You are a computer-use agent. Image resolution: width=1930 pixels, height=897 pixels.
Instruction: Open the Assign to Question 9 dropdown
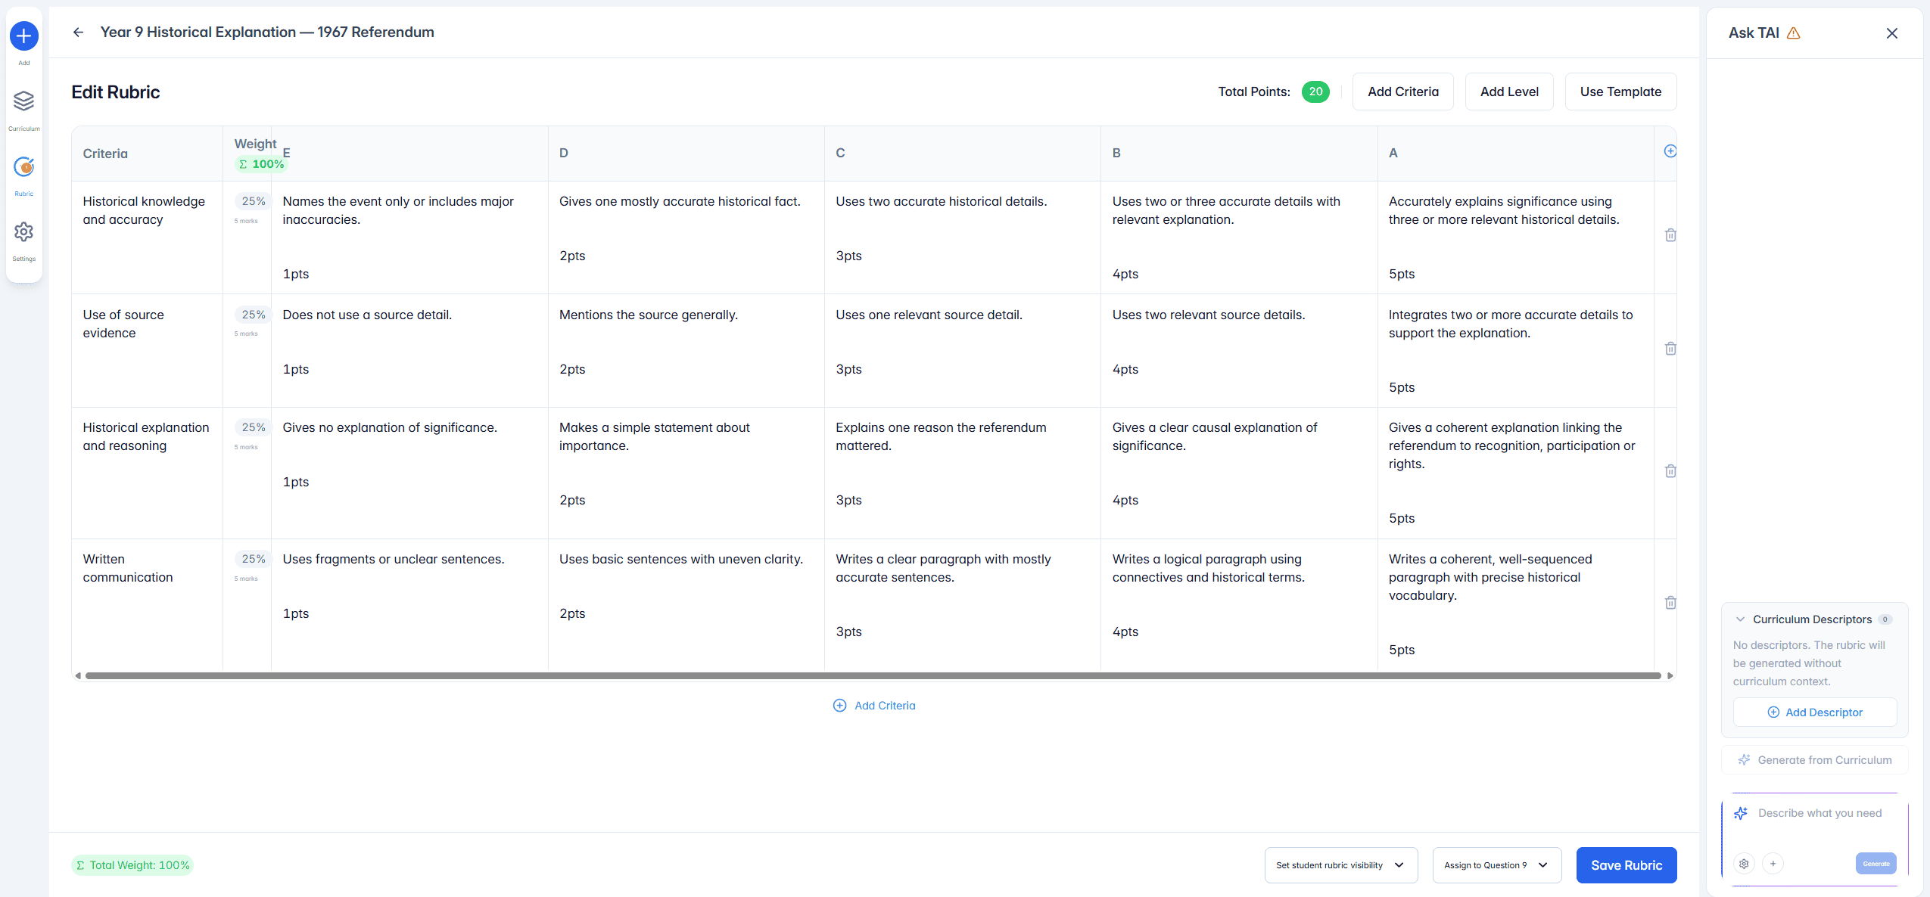(x=1496, y=865)
